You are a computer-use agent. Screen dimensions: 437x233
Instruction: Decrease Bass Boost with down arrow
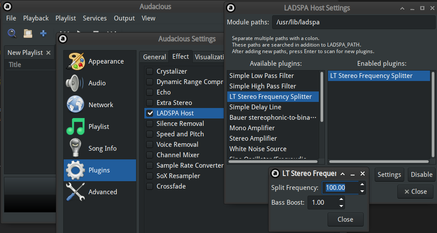(x=341, y=206)
